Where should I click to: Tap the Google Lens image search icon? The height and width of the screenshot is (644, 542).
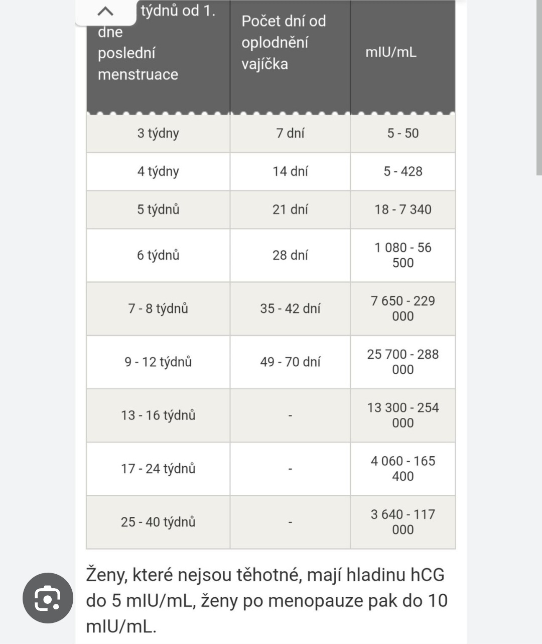click(x=48, y=598)
